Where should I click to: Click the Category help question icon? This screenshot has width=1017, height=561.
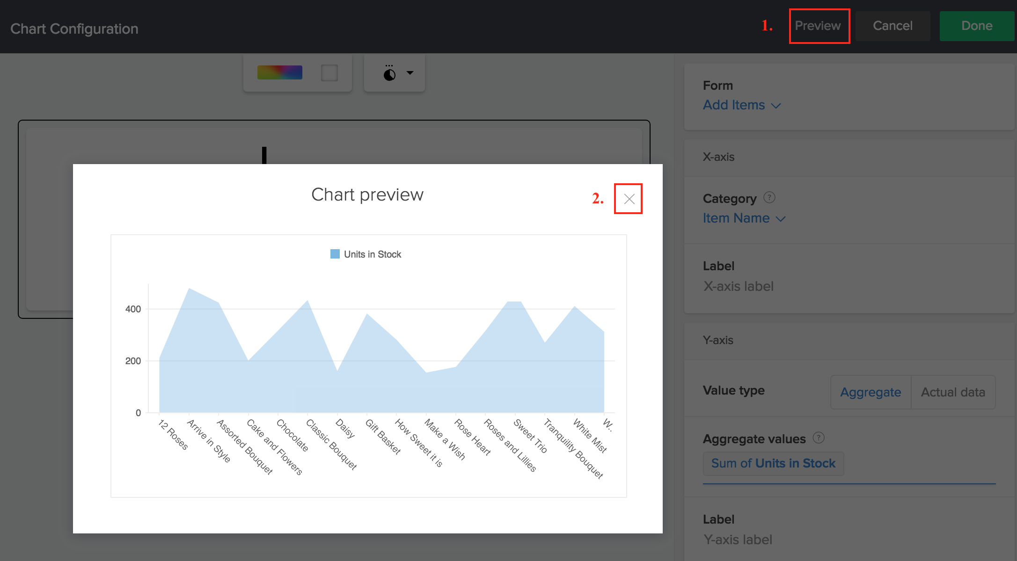[x=769, y=198]
